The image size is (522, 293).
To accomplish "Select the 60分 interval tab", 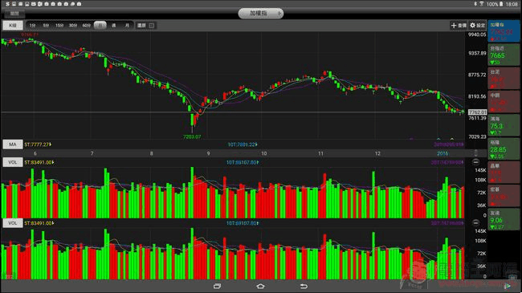I will coord(87,26).
